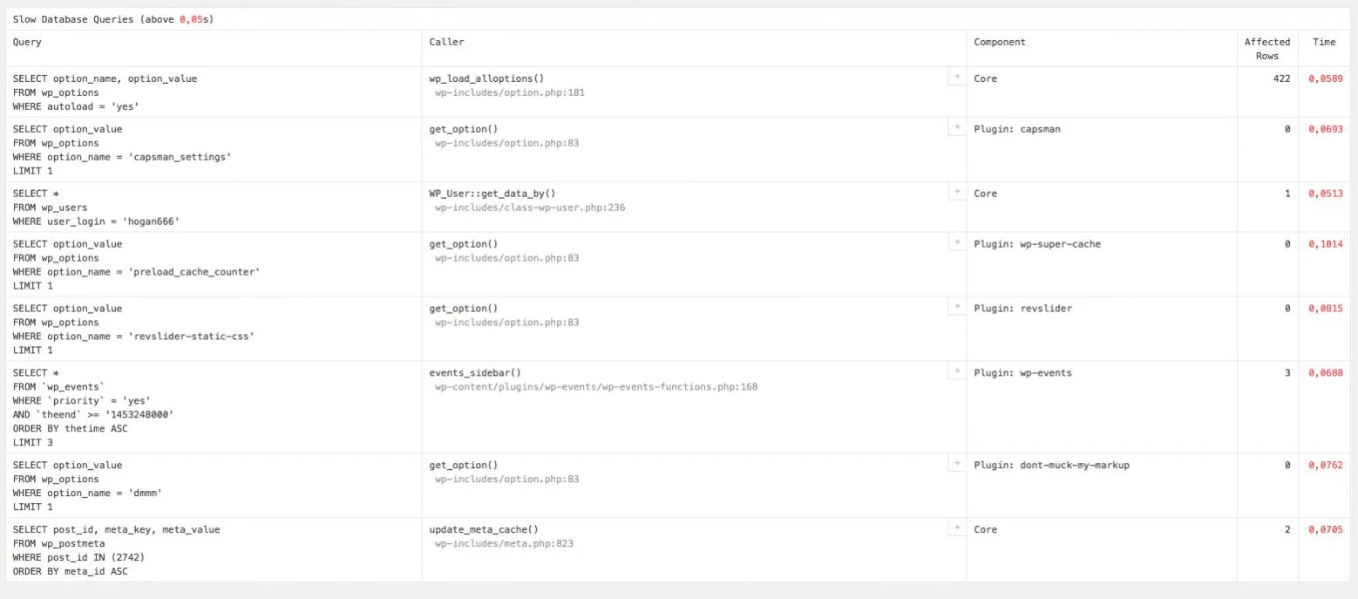
Task: Expand update_meta_cache() call stack
Action: pos(956,529)
